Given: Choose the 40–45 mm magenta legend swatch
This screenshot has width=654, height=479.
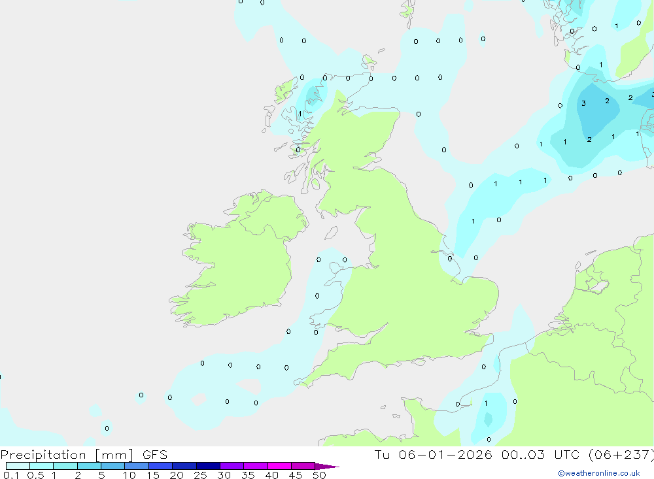Looking at the screenshot, I should click(279, 466).
